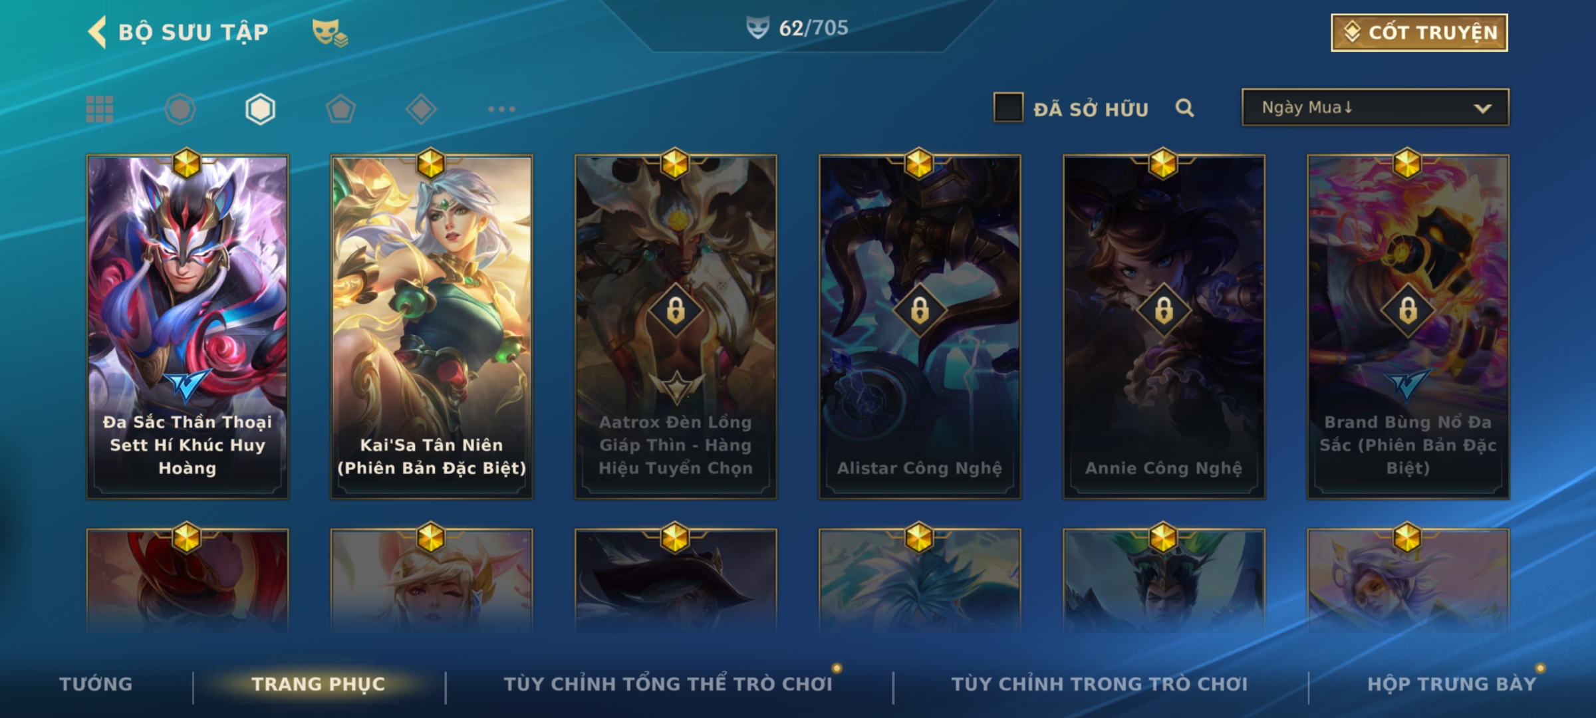The width and height of the screenshot is (1596, 718).
Task: Tap the lock icon on Aatrox skin
Action: (x=676, y=310)
